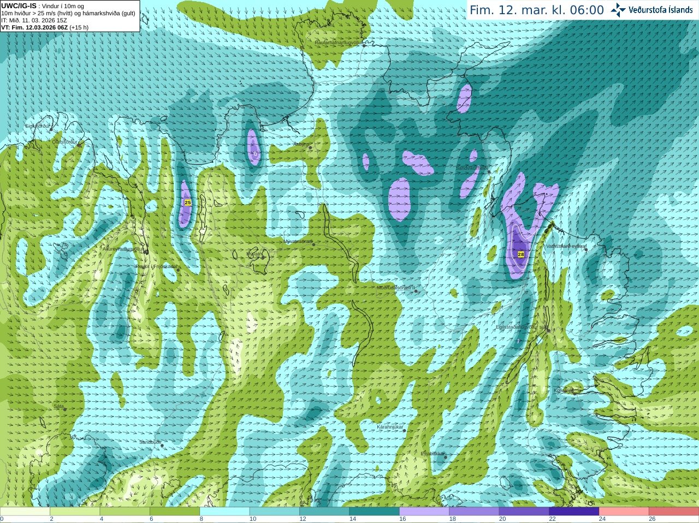699x523 pixels.
Task: Click the Veðurstofa Íslands logo text
Action: click(661, 10)
